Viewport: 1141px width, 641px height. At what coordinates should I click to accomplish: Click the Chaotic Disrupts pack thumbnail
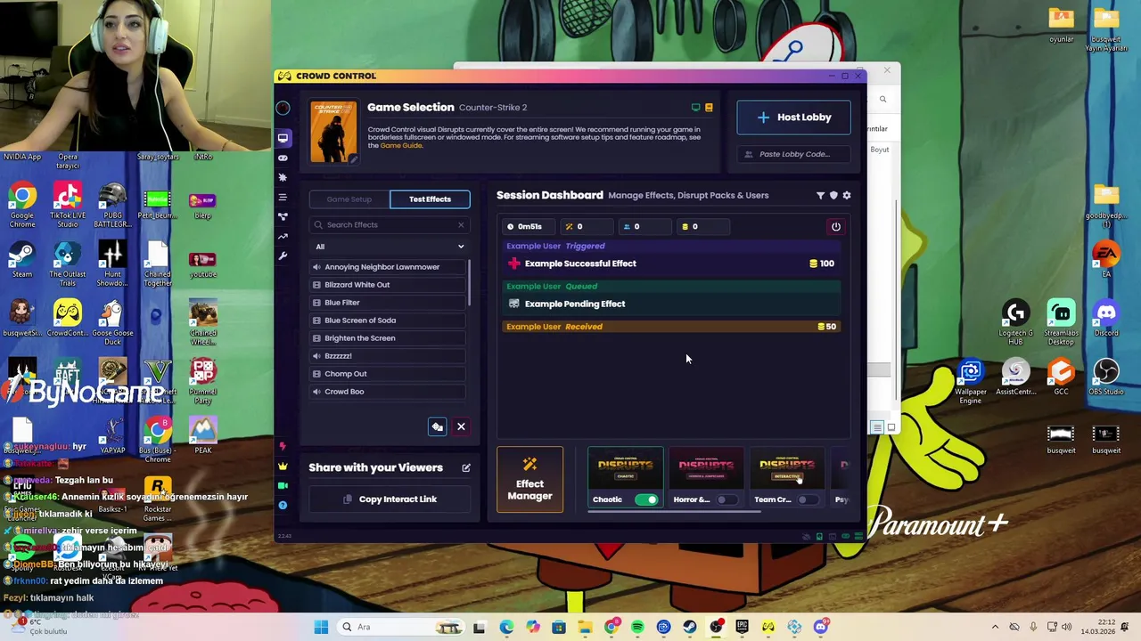(625, 469)
